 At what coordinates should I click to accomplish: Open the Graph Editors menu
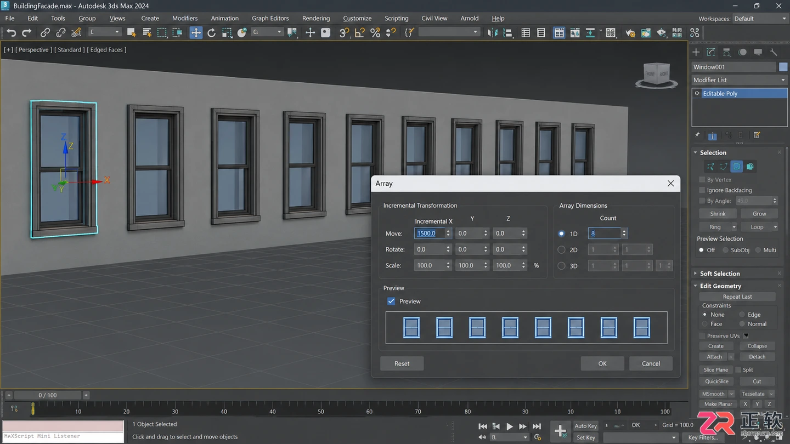[270, 18]
